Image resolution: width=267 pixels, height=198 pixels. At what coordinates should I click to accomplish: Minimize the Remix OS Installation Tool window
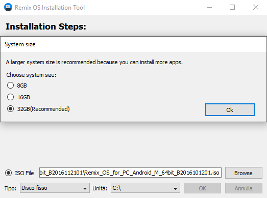click(209, 7)
